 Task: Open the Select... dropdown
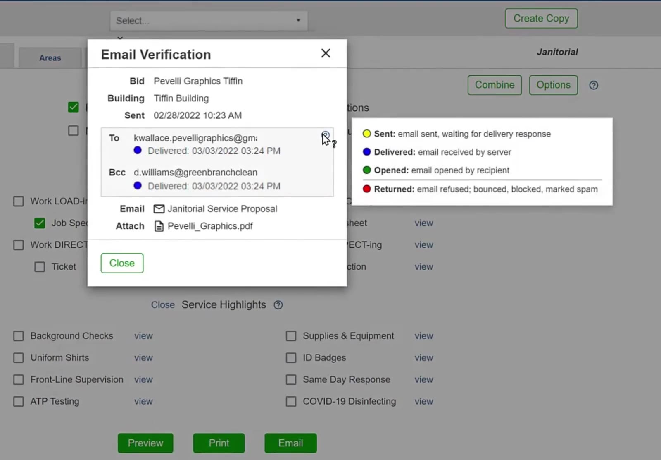(x=209, y=21)
